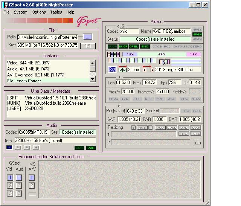Screen dimensions: 241x206
Task: Open the Tables menu
Action: pyautogui.click(x=56, y=12)
